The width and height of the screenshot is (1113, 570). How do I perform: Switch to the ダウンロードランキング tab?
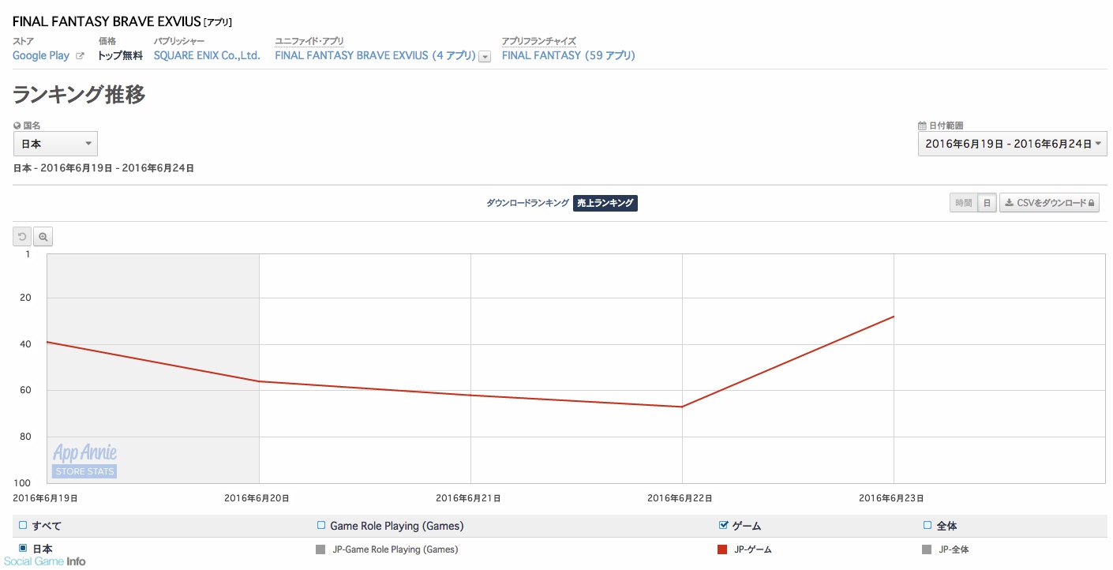527,203
